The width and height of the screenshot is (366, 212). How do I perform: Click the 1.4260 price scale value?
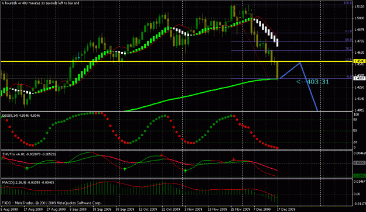(360, 87)
